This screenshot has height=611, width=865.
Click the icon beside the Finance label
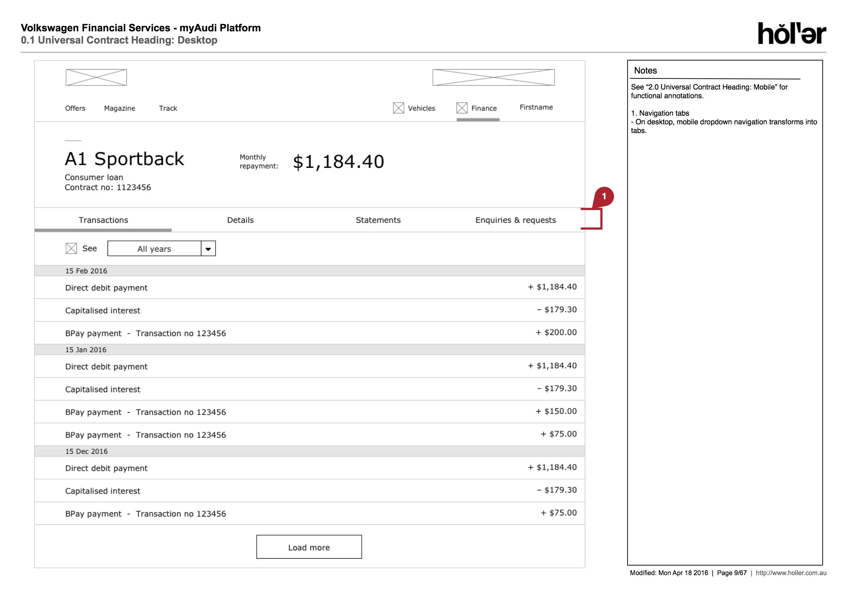tap(462, 108)
